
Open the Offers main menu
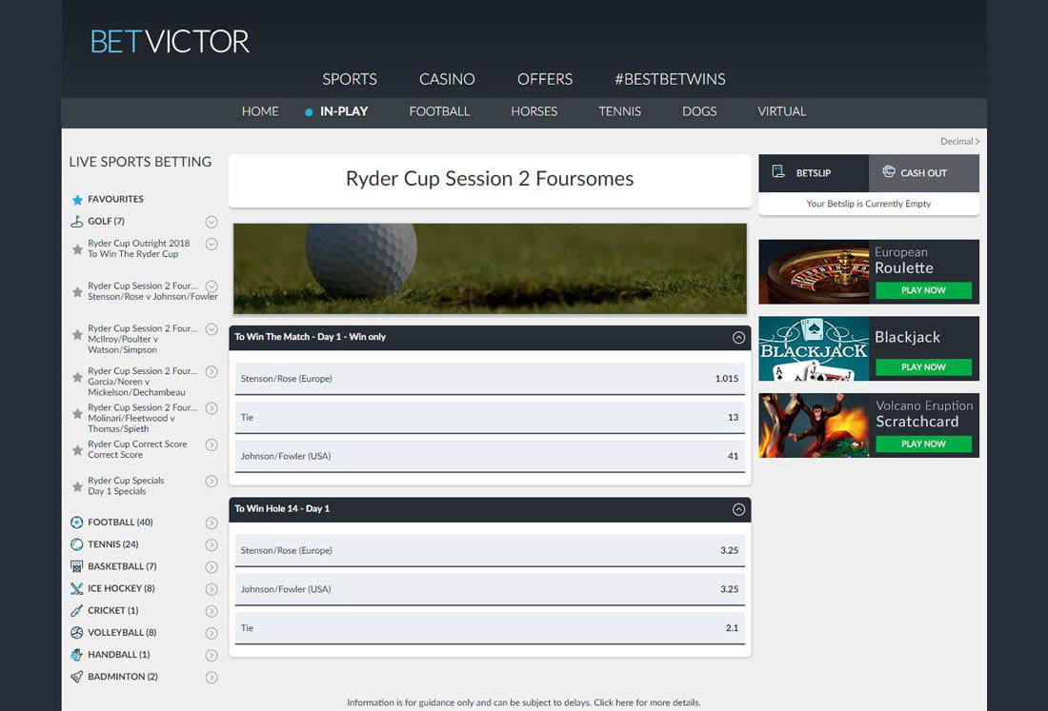(x=545, y=79)
